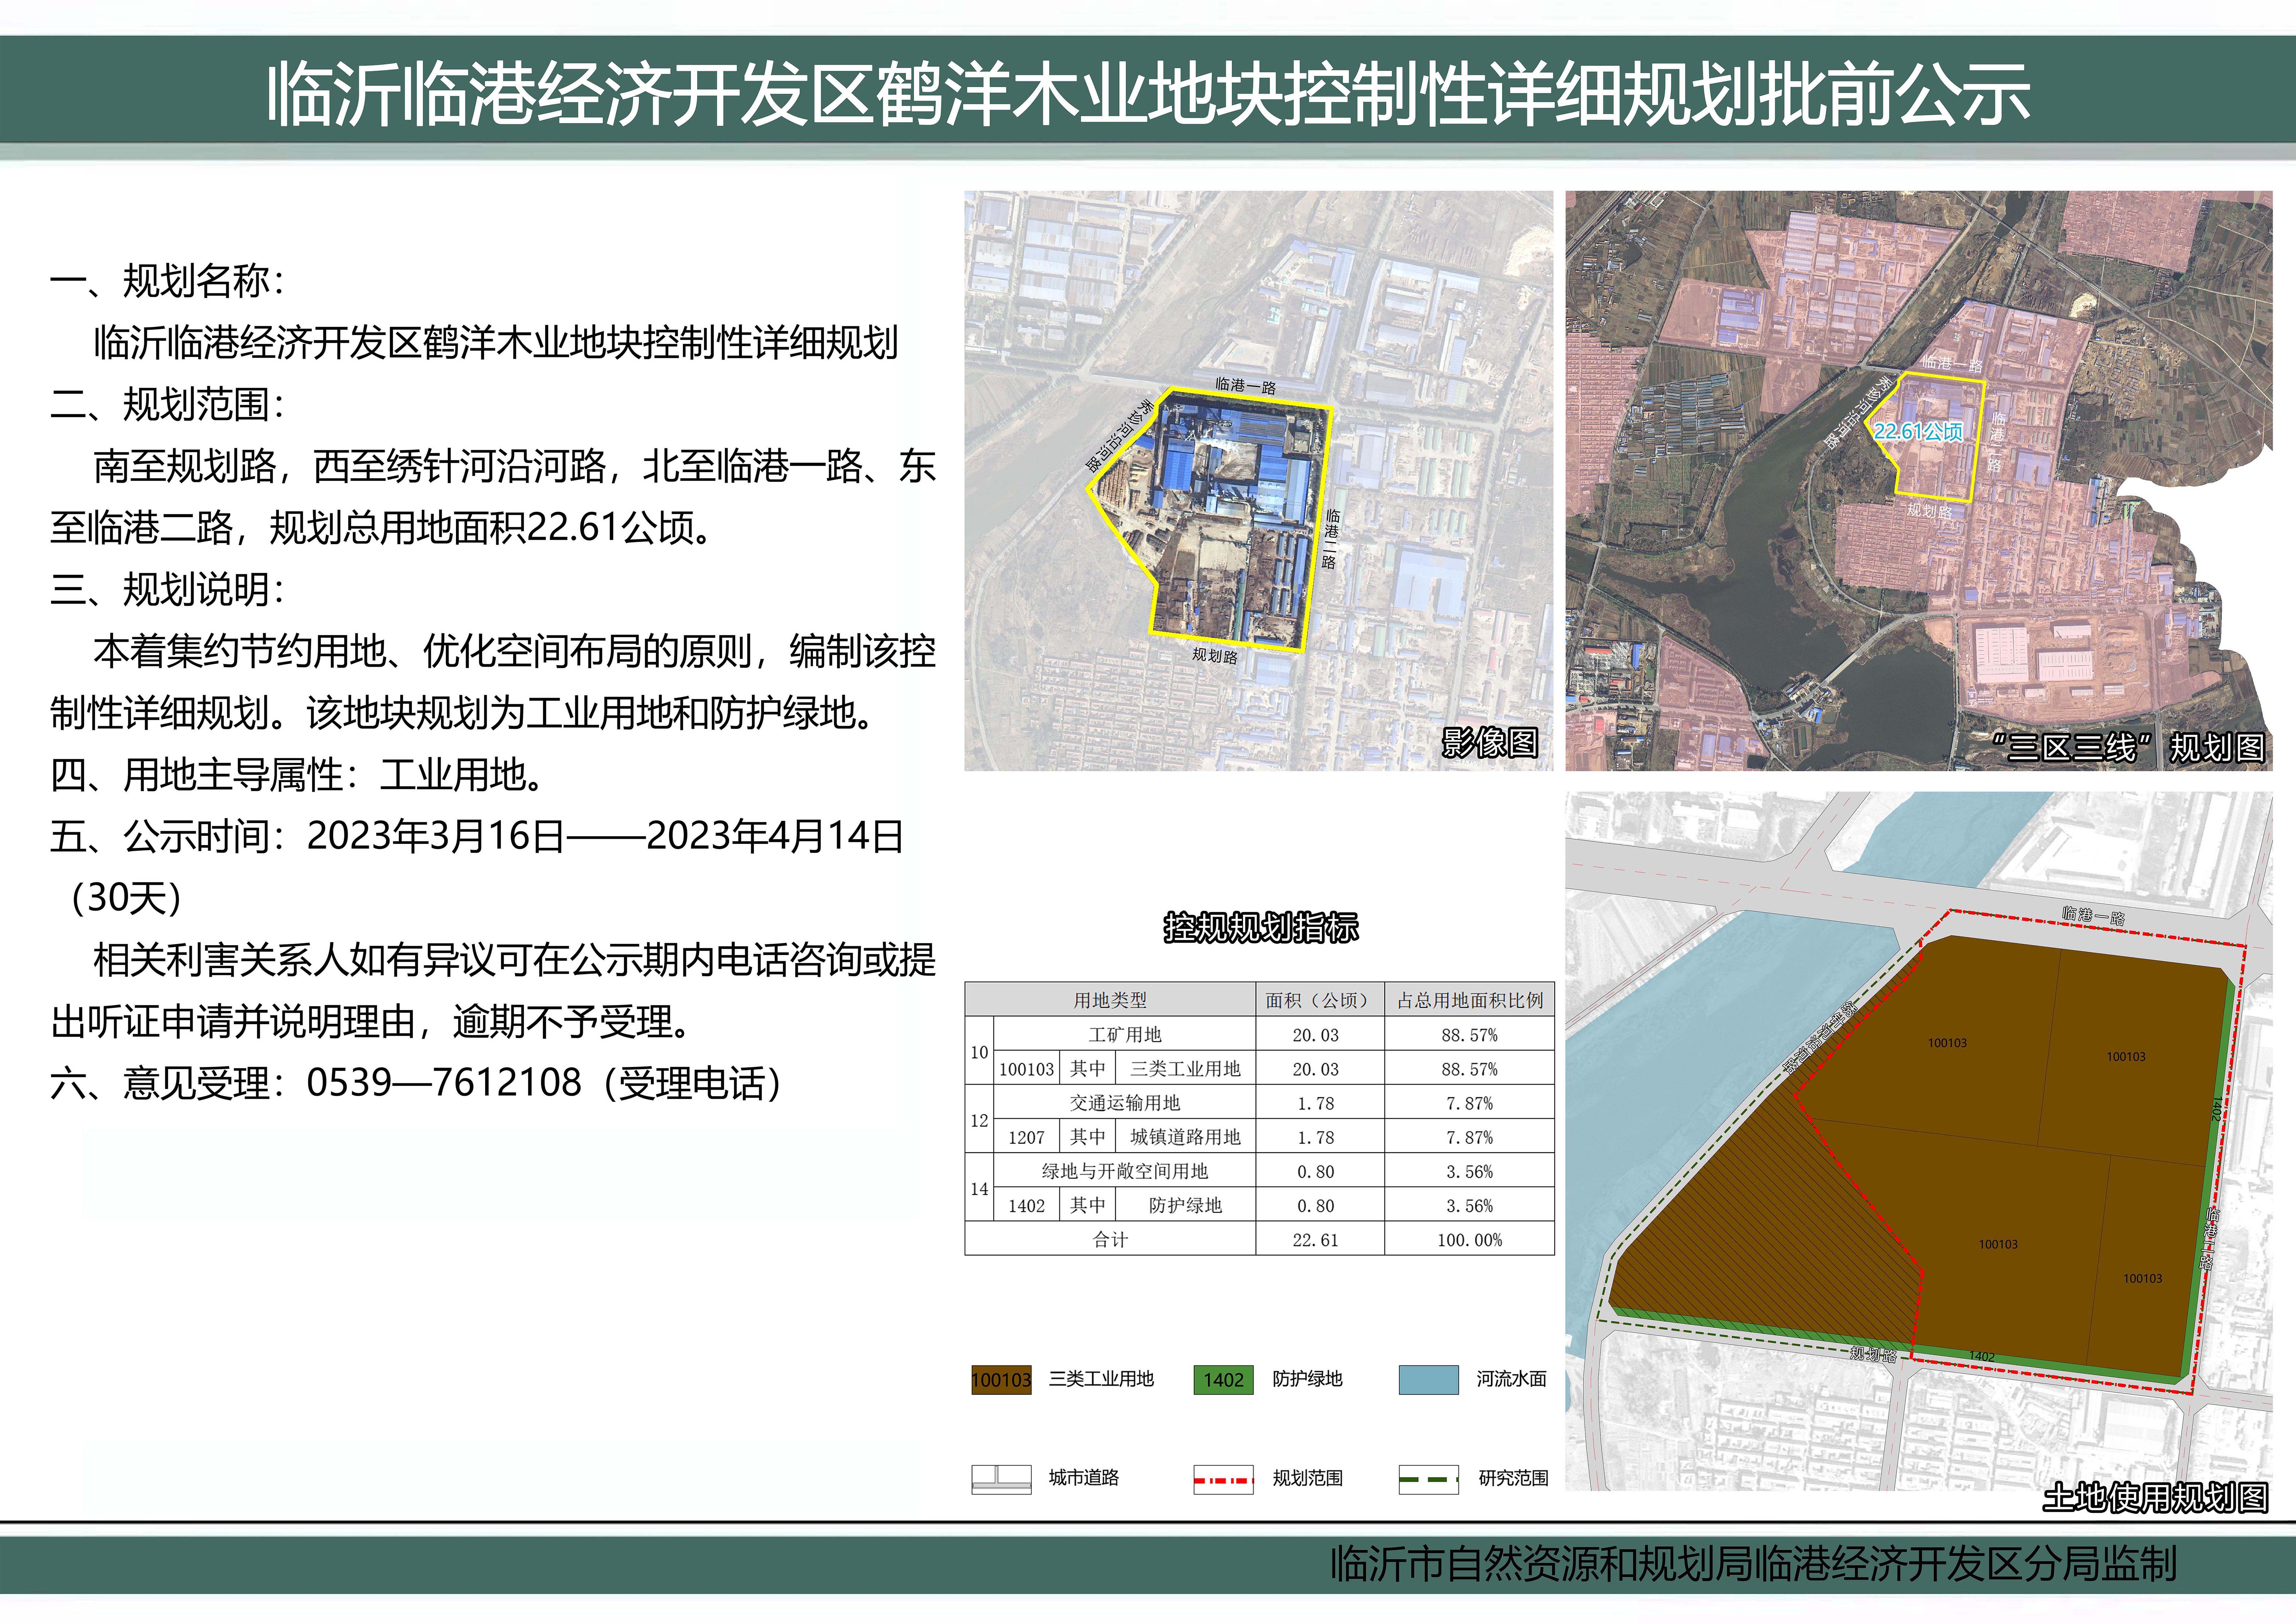Click the brown 100103 legend swatch
2296x1624 pixels.
[x=1001, y=1380]
